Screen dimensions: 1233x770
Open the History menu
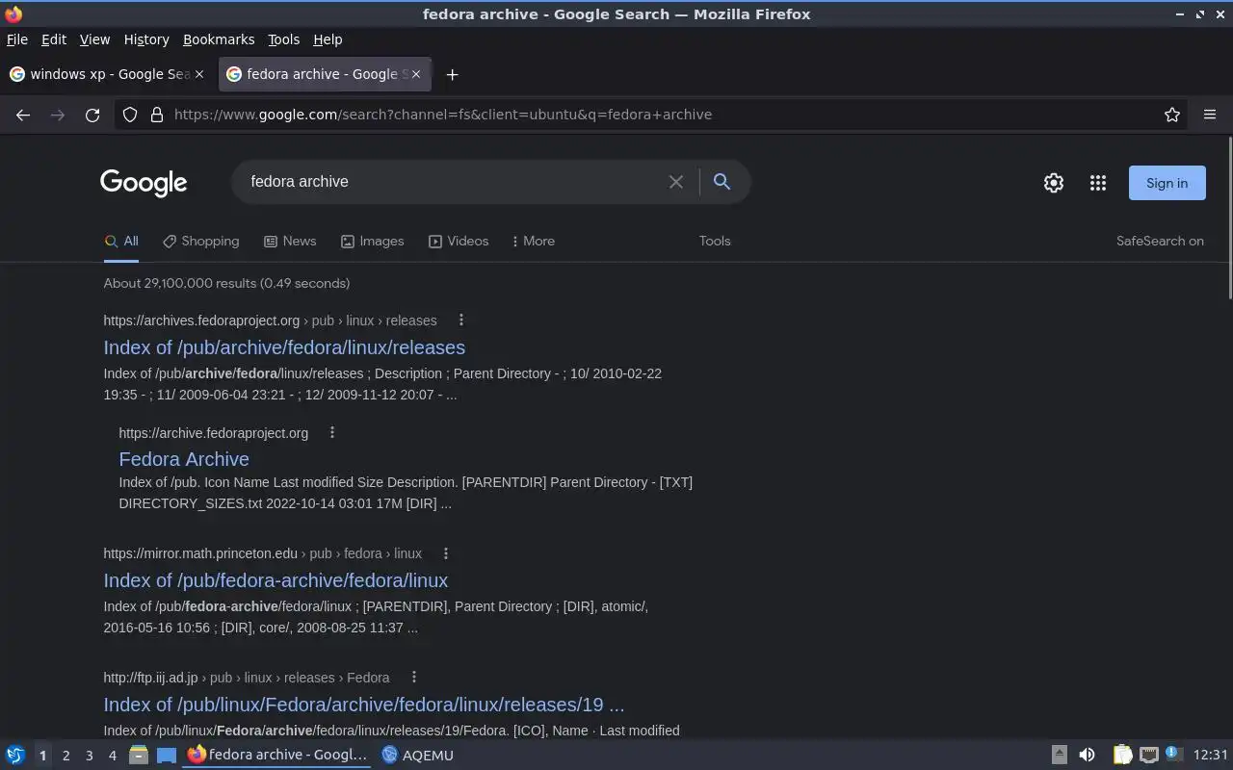pos(146,39)
